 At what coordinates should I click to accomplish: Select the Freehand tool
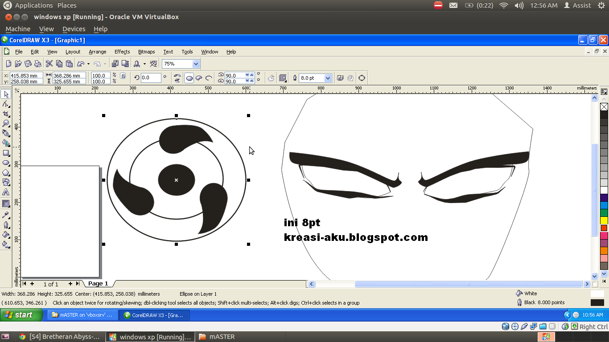point(6,133)
